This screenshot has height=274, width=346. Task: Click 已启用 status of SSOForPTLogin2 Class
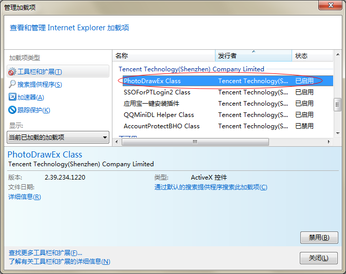304,92
